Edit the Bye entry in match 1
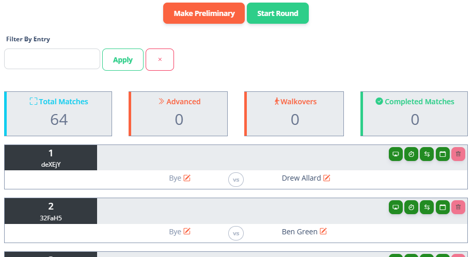The image size is (473, 257). click(187, 178)
